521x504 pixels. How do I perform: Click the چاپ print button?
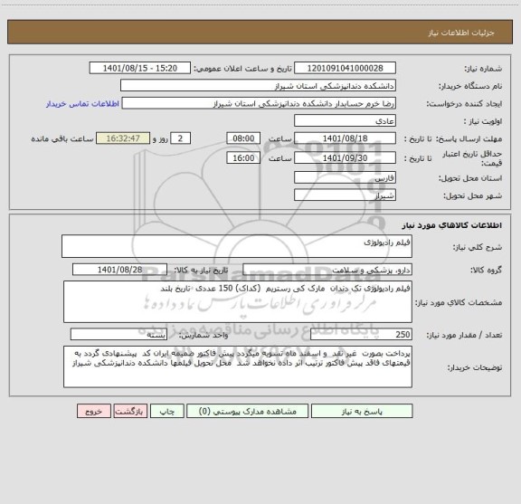(166, 411)
